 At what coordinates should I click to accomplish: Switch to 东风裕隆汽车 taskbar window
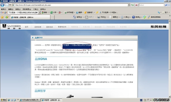[30, 100]
